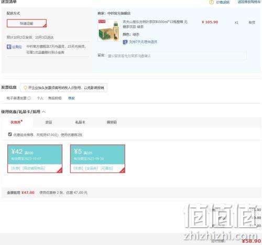The image size is (262, 245).
Task: Switch to the 领货码 tab
Action: (x=112, y=122)
